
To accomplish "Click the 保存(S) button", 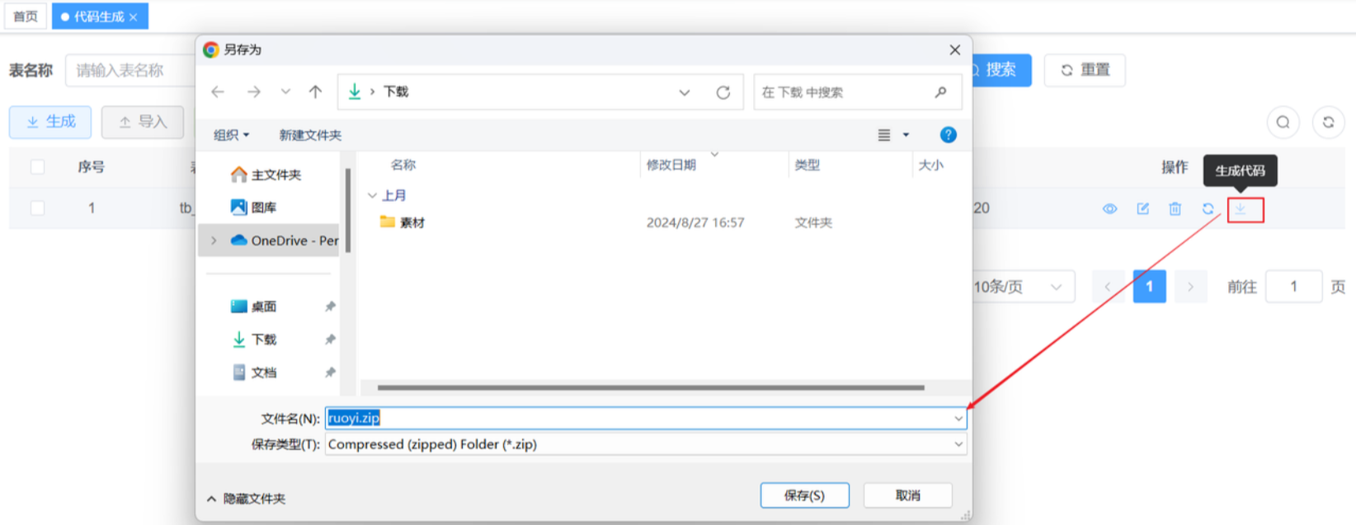I will 804,495.
